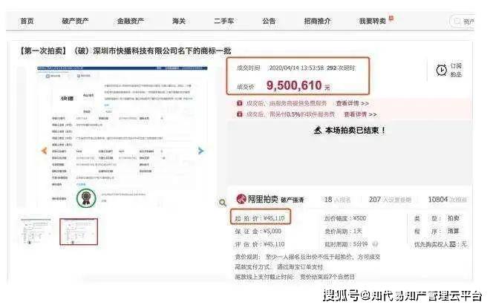Click the 18 人报名 count
Image resolution: width=493 pixels, height=308 pixels.
pyautogui.click(x=337, y=200)
